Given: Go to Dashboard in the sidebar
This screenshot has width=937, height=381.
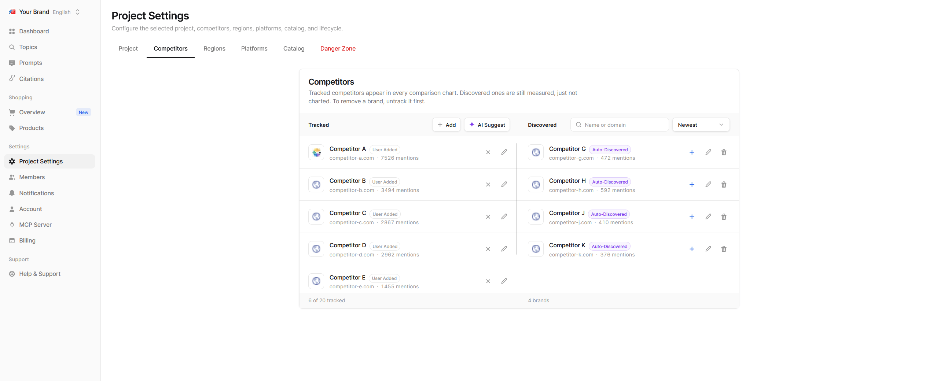Looking at the screenshot, I should [49, 32].
